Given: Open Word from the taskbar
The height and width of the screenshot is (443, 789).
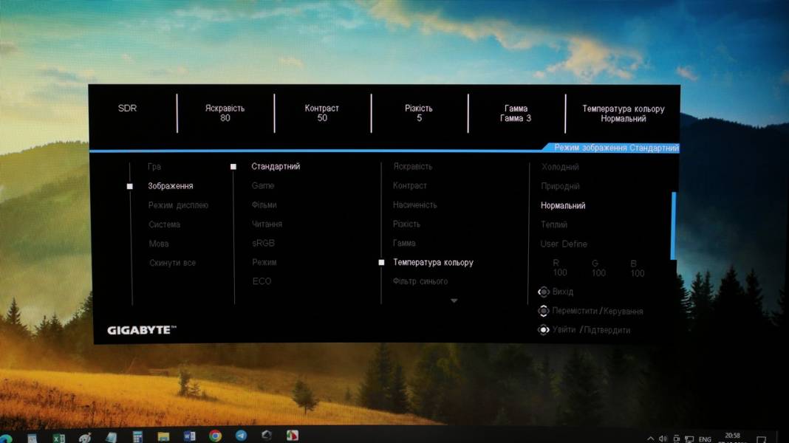Looking at the screenshot, I should 189,436.
